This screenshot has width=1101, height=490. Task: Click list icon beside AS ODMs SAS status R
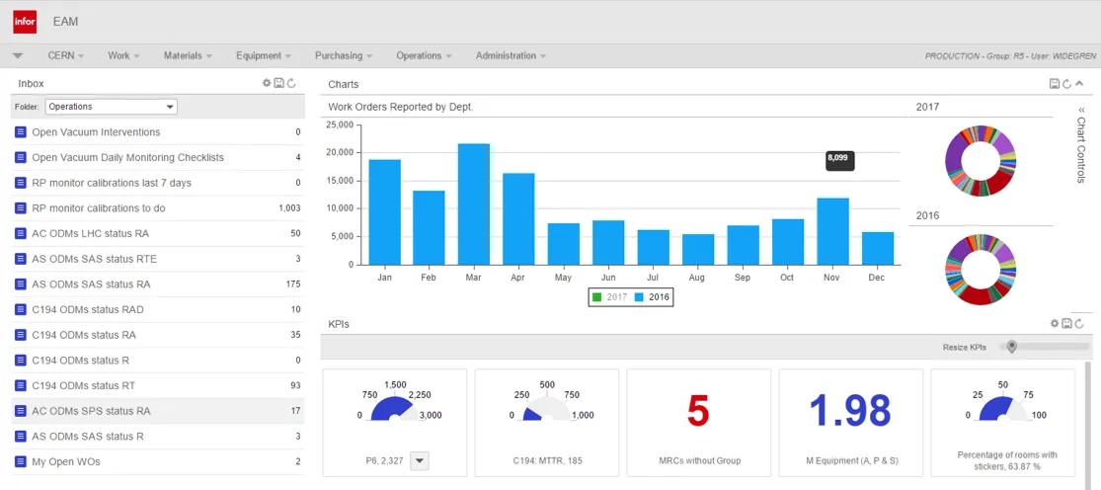(x=21, y=436)
